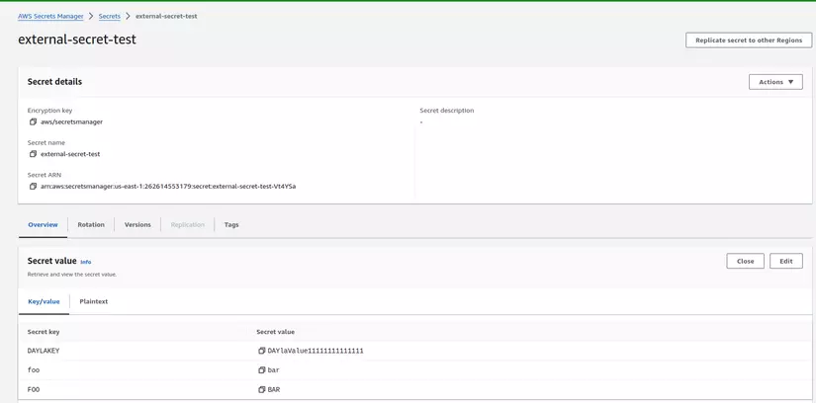Open the Versions tab

coord(137,224)
